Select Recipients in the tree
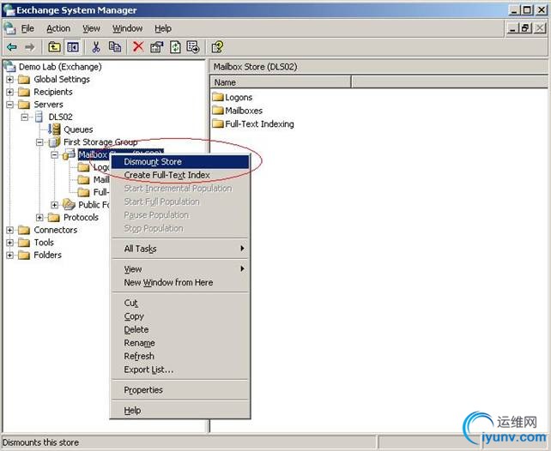The width and height of the screenshot is (551, 451). click(x=53, y=92)
